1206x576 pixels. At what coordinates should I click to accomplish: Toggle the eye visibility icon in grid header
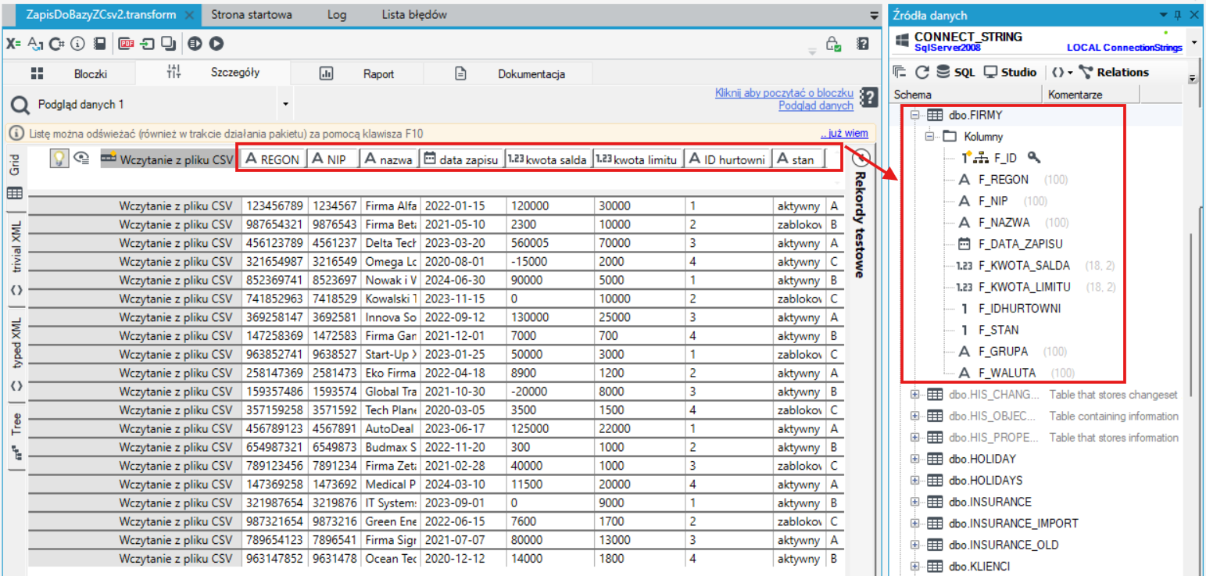pos(81,159)
